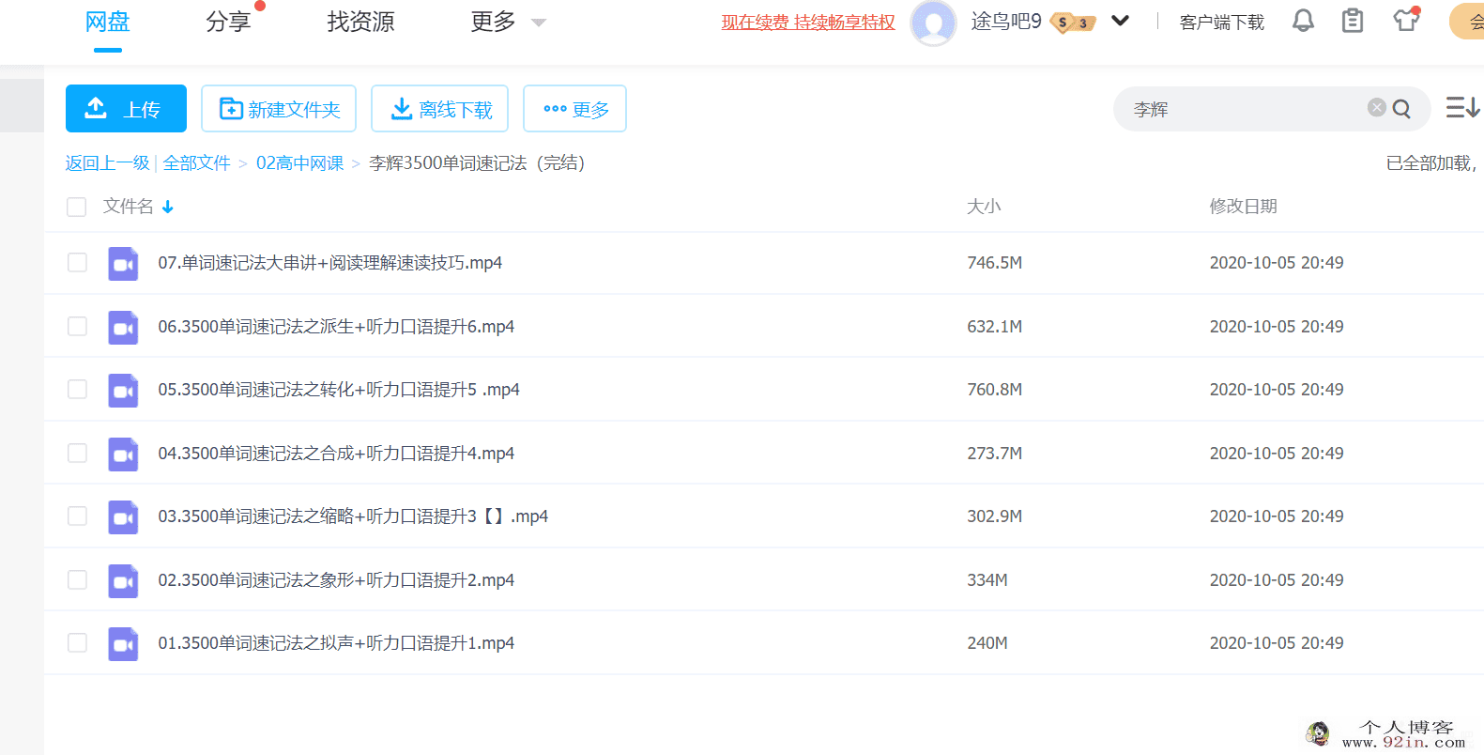Switch to the 分享 tab
The width and height of the screenshot is (1484, 755).
228,22
